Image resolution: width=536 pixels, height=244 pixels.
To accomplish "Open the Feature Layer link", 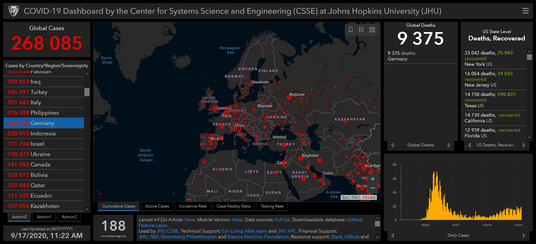I will point(153,225).
